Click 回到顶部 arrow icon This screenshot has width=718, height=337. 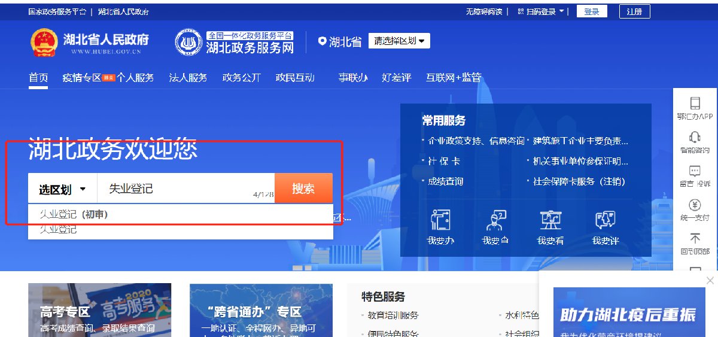pos(695,238)
